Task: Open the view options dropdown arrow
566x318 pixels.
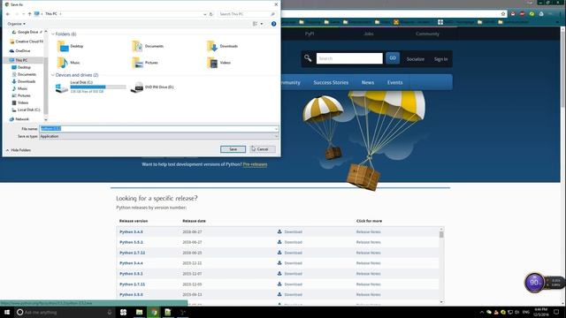Action: click(x=262, y=24)
